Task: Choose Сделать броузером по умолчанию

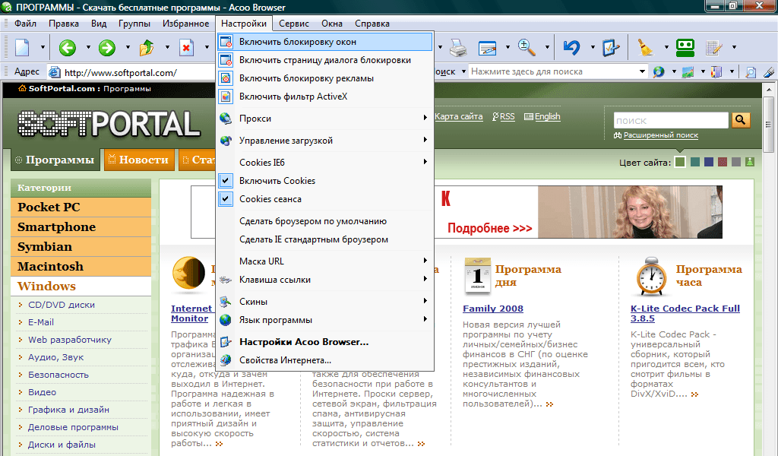Action: 325,221
